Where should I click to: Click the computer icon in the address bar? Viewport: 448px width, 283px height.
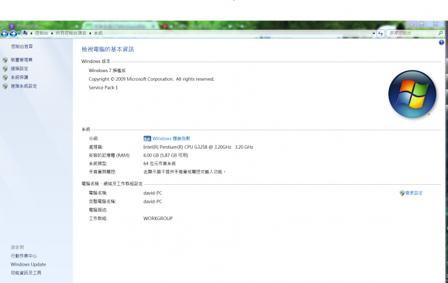pyautogui.click(x=25, y=33)
